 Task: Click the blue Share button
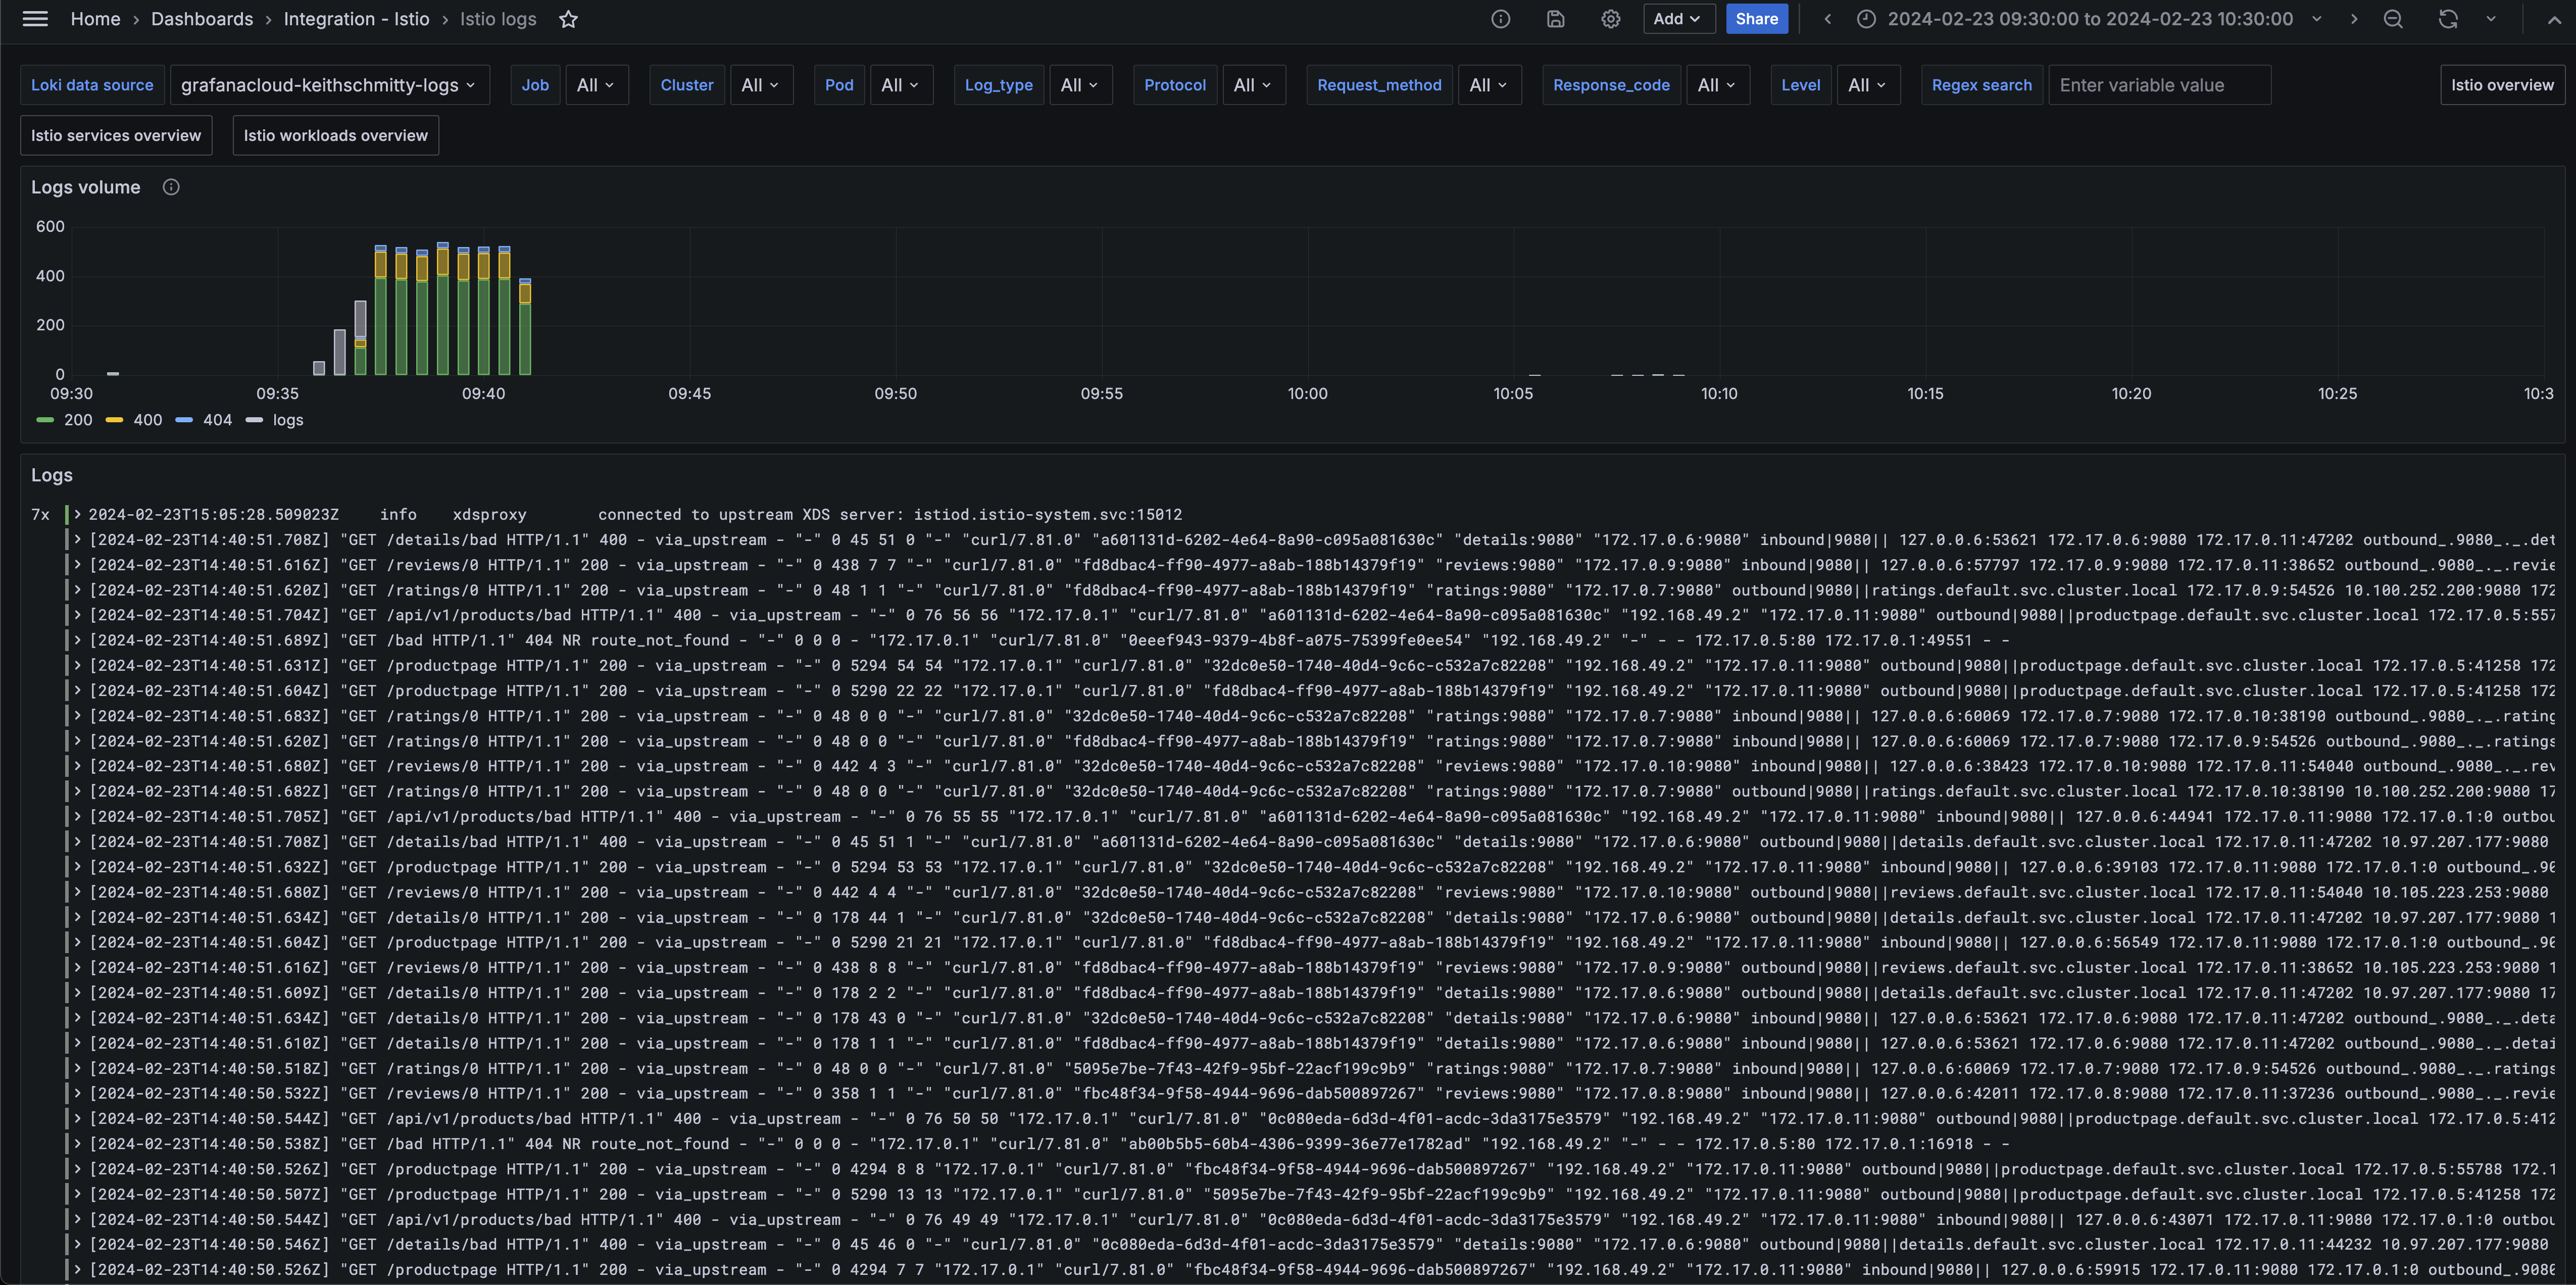[x=1756, y=19]
